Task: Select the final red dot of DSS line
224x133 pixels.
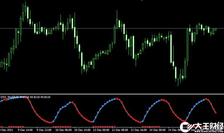Action: point(215,112)
